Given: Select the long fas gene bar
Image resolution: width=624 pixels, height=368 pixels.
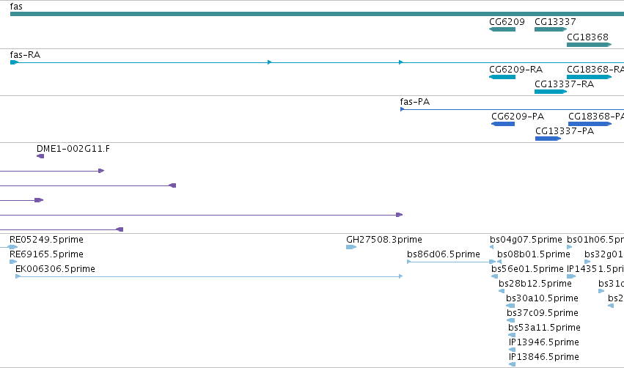Looking at the screenshot, I should click(x=317, y=14).
